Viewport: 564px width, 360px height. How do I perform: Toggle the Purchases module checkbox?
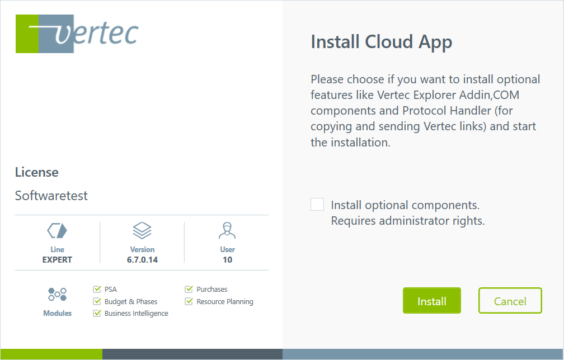(189, 290)
